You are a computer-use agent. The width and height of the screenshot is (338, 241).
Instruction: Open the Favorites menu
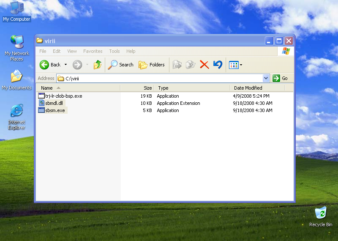click(x=93, y=51)
